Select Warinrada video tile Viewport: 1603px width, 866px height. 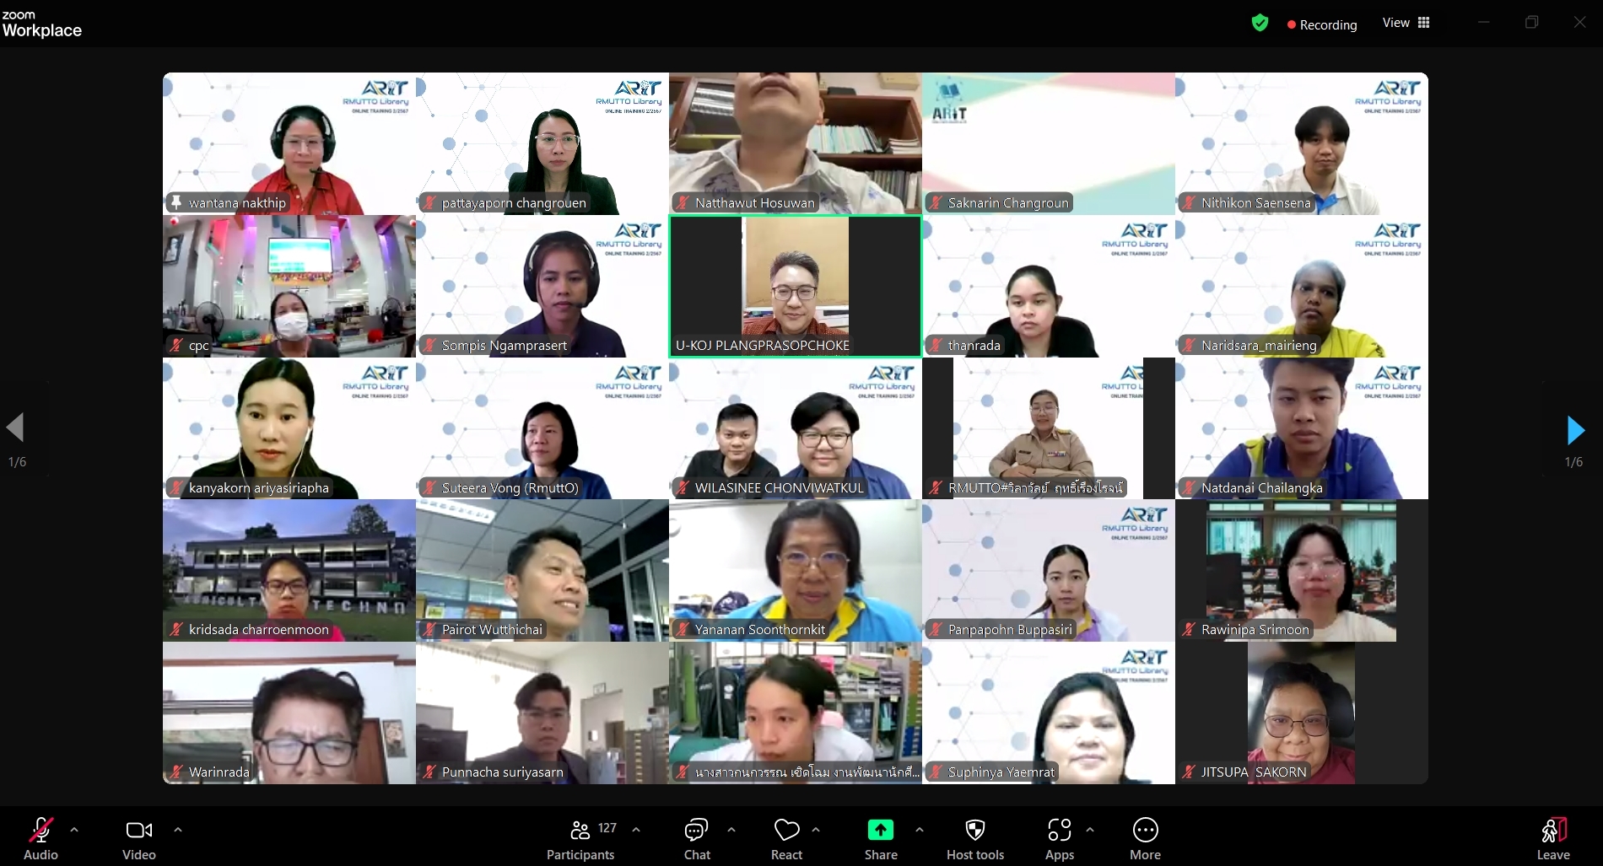tap(289, 713)
